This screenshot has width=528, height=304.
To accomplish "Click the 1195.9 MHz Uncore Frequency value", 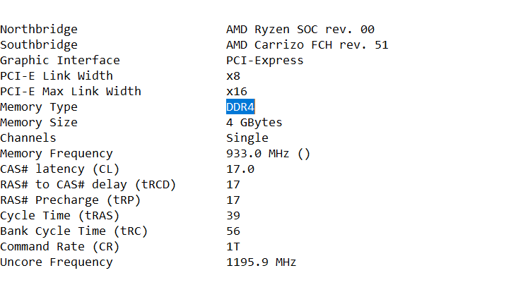I will [261, 262].
